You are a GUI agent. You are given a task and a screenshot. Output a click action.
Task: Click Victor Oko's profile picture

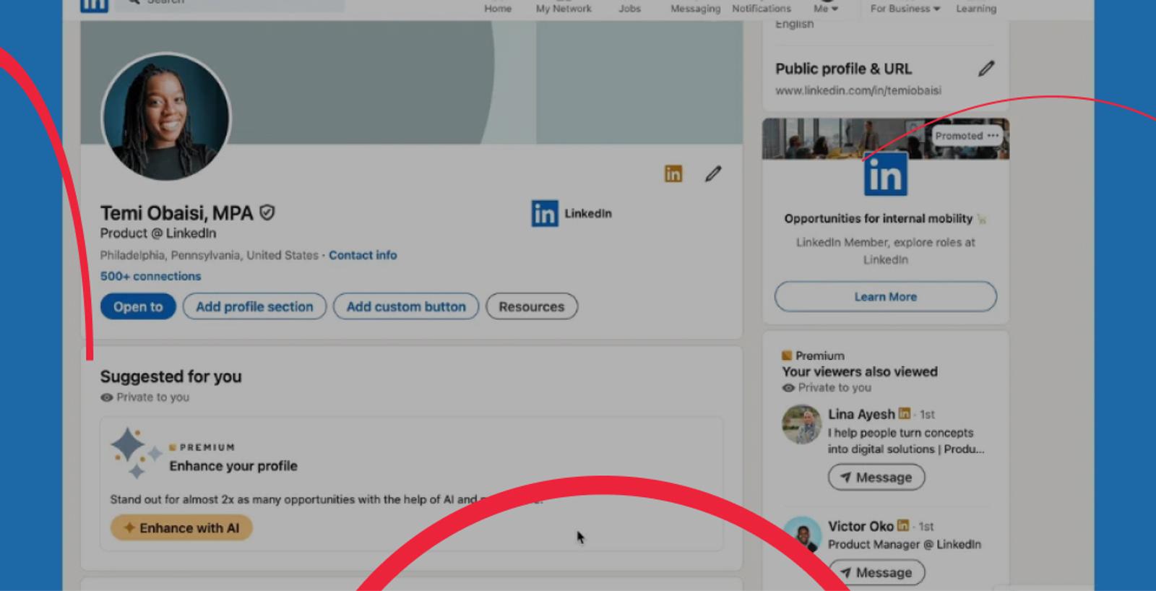pos(802,536)
